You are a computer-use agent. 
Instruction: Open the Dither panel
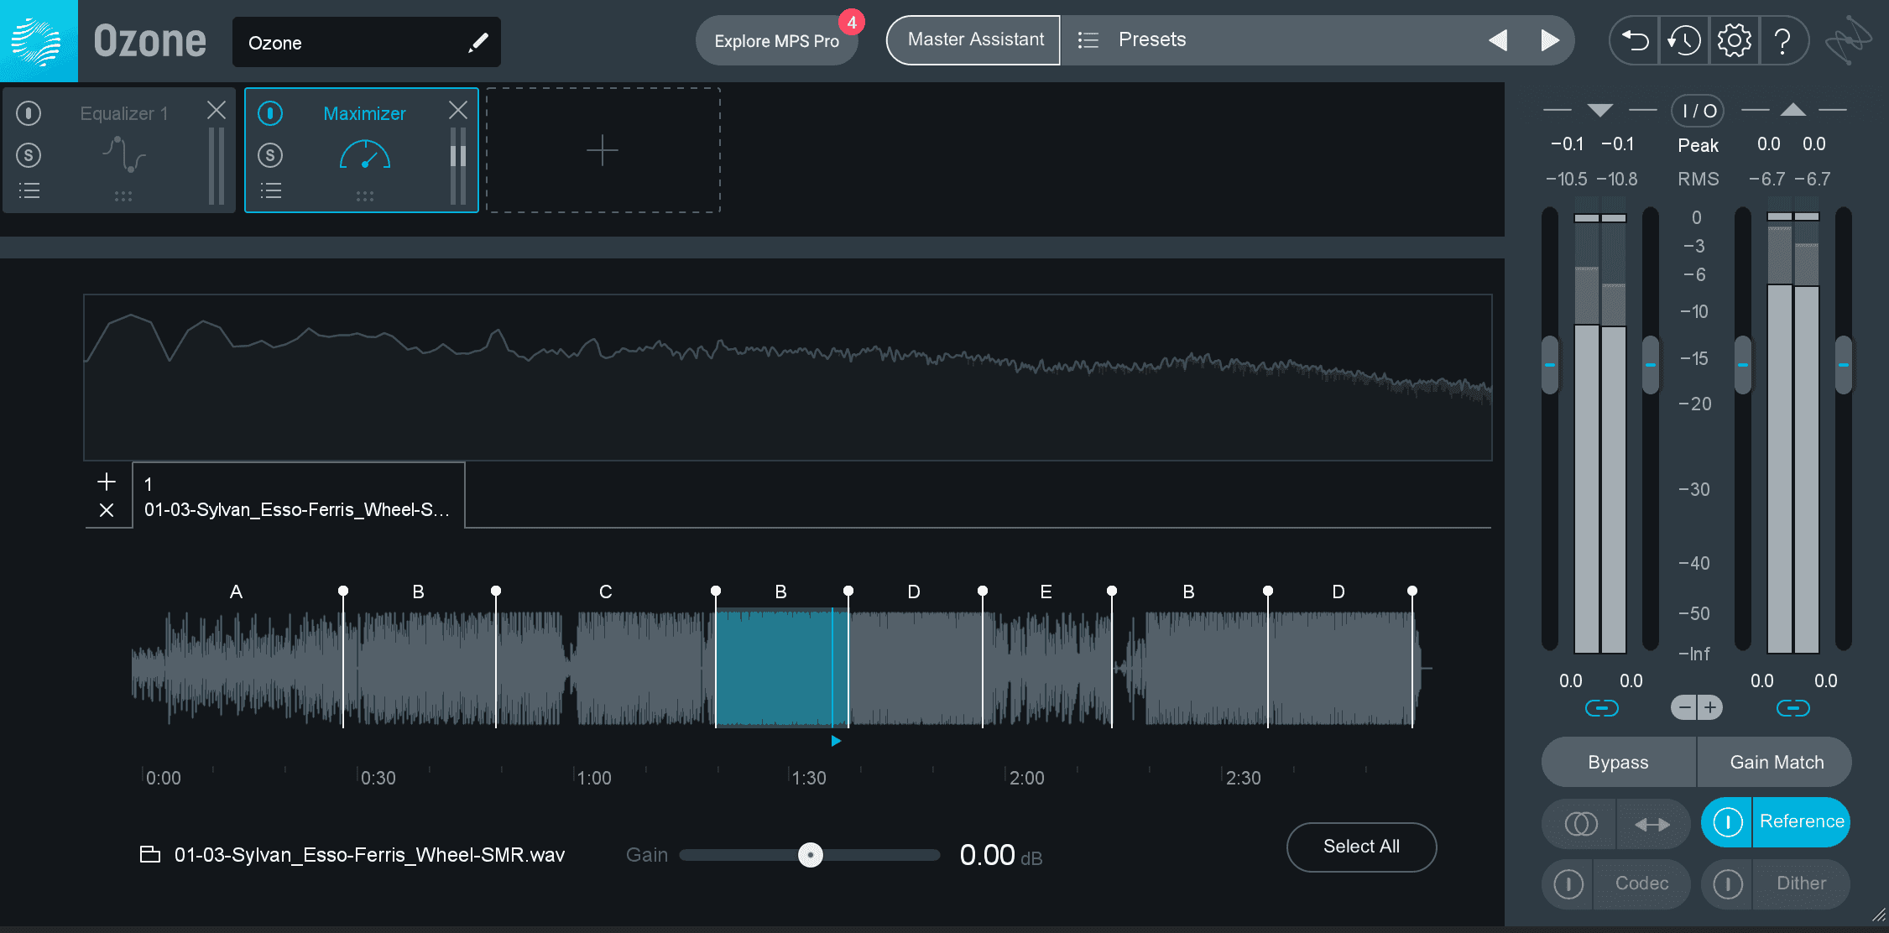(x=1801, y=883)
